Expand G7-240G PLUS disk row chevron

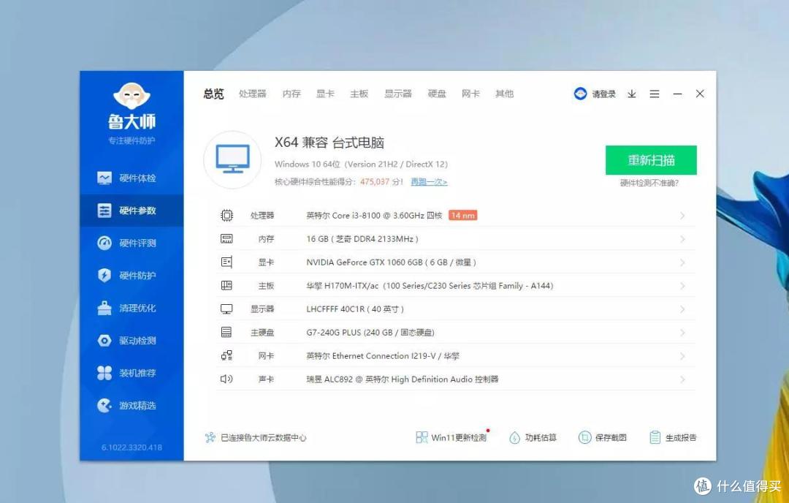[x=682, y=333]
